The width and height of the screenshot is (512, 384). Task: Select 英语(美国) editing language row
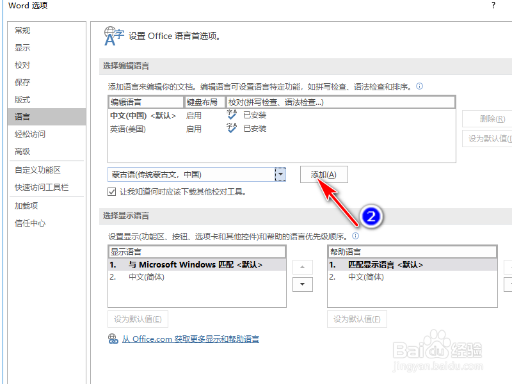point(282,129)
